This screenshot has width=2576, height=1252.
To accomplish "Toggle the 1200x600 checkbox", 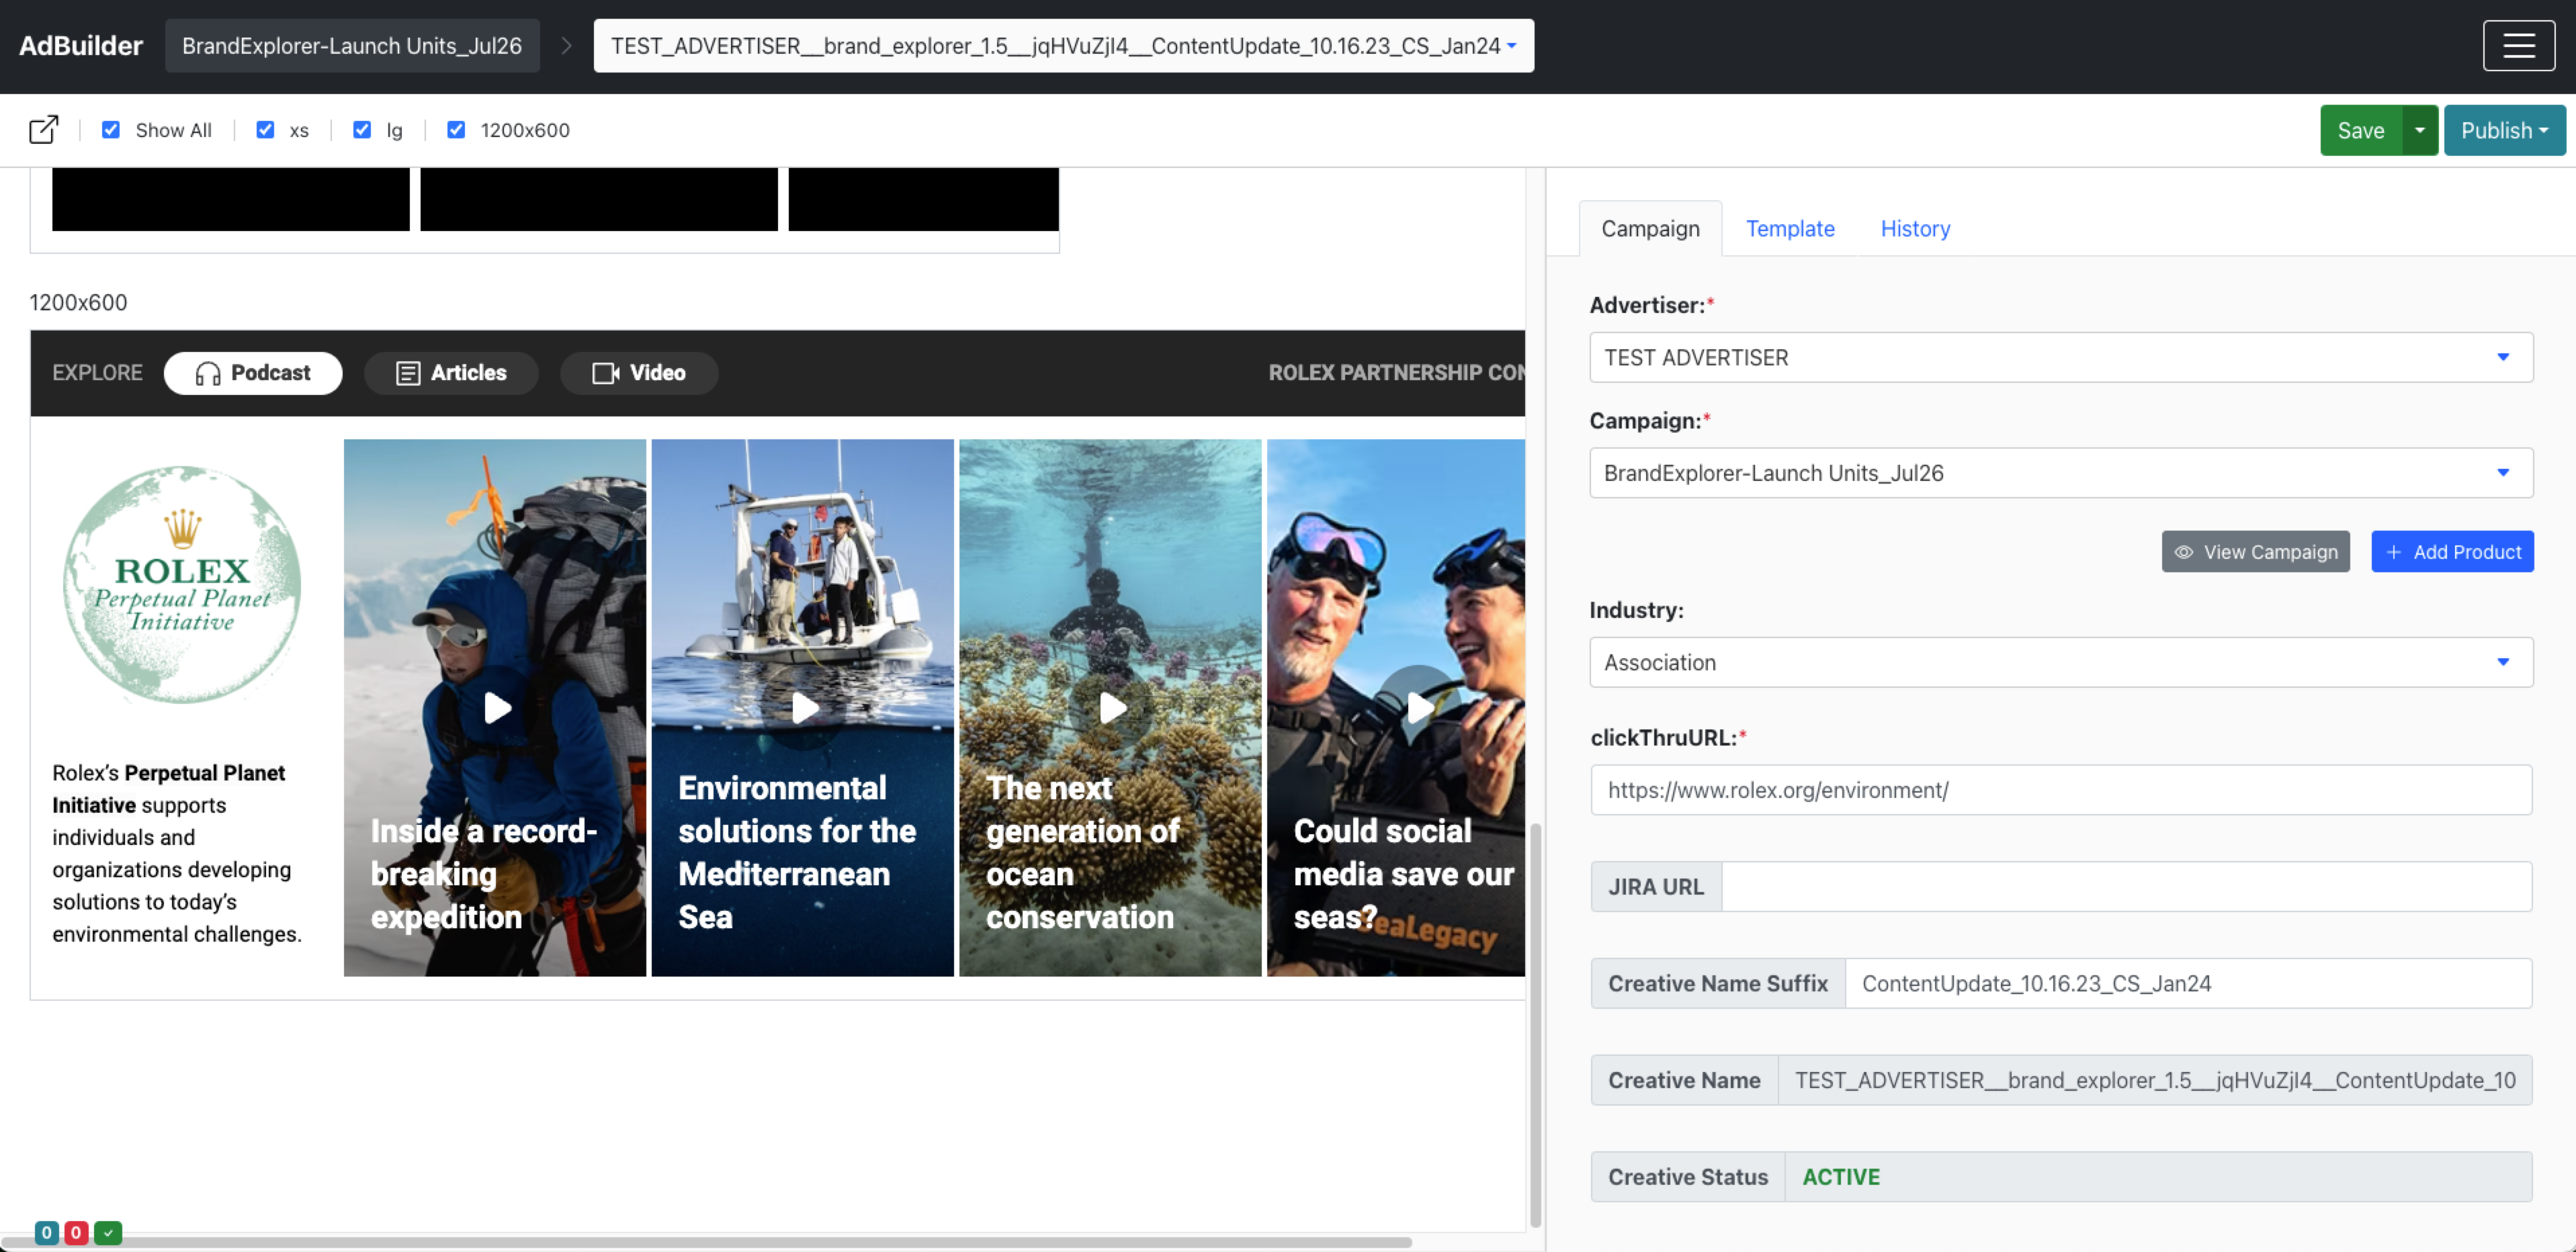I will tap(456, 130).
